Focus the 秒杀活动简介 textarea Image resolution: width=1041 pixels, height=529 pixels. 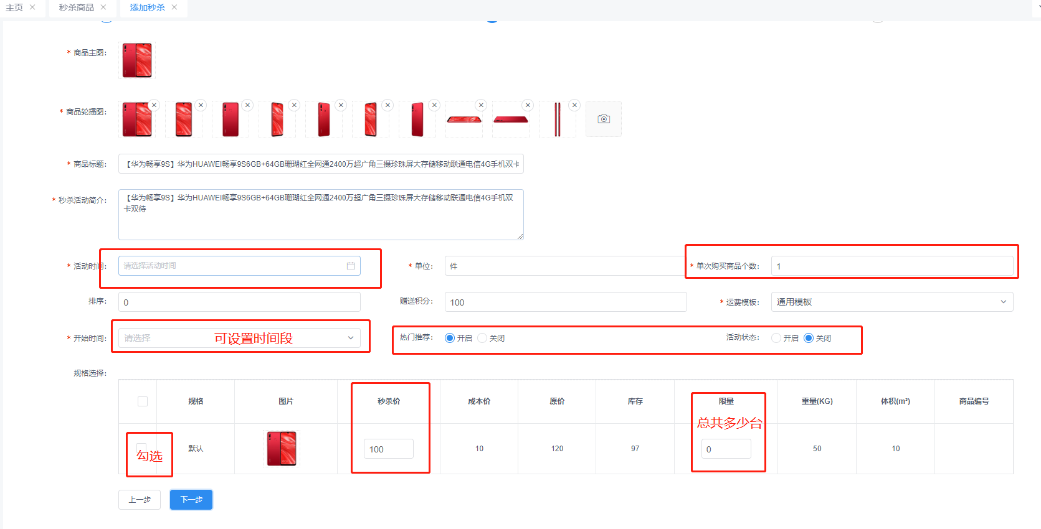coord(321,215)
